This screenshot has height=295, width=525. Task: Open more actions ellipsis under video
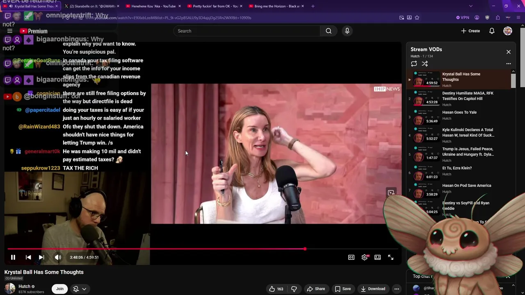(x=397, y=289)
